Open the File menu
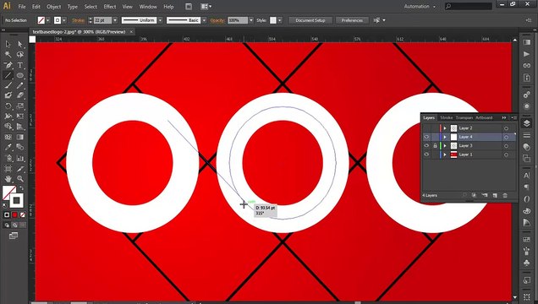This screenshot has height=304, width=538. (x=22, y=7)
